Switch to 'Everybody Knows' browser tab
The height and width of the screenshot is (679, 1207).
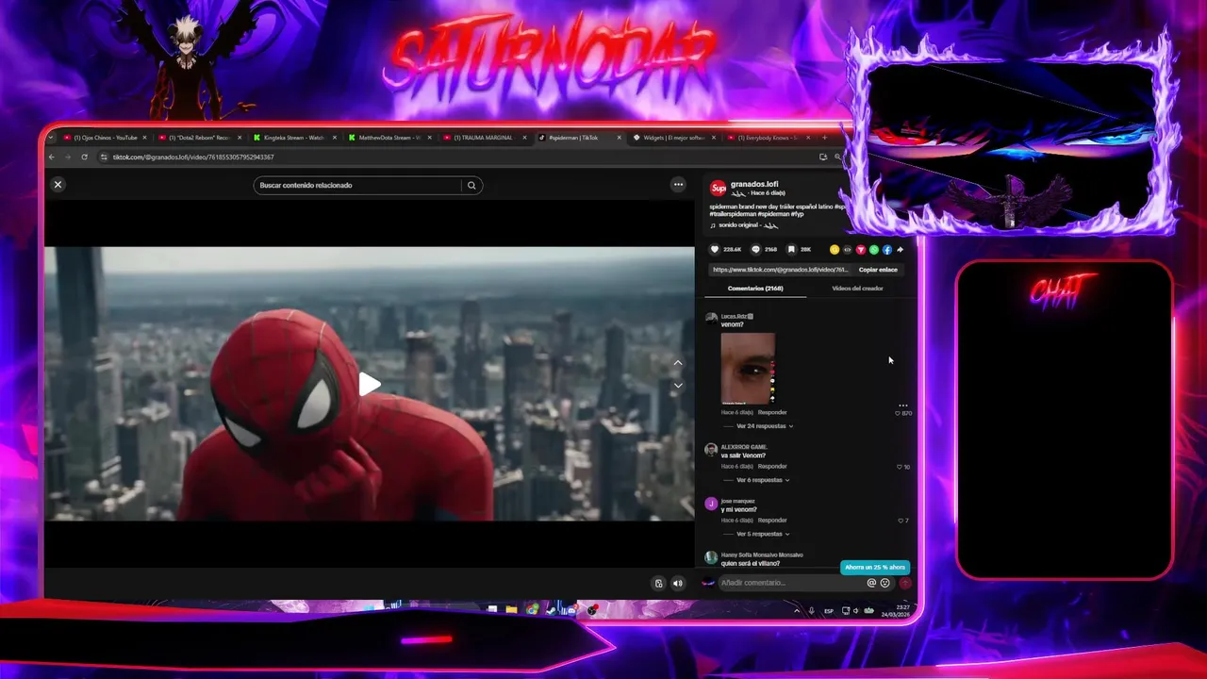click(769, 138)
